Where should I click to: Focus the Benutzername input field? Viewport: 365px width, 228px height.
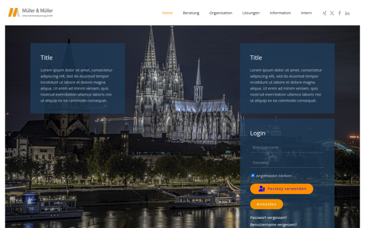287,148
